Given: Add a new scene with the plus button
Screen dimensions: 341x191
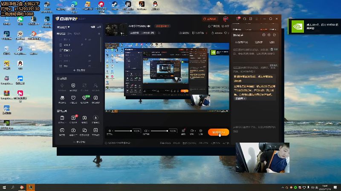Looking at the screenshot, I should 99,34.
